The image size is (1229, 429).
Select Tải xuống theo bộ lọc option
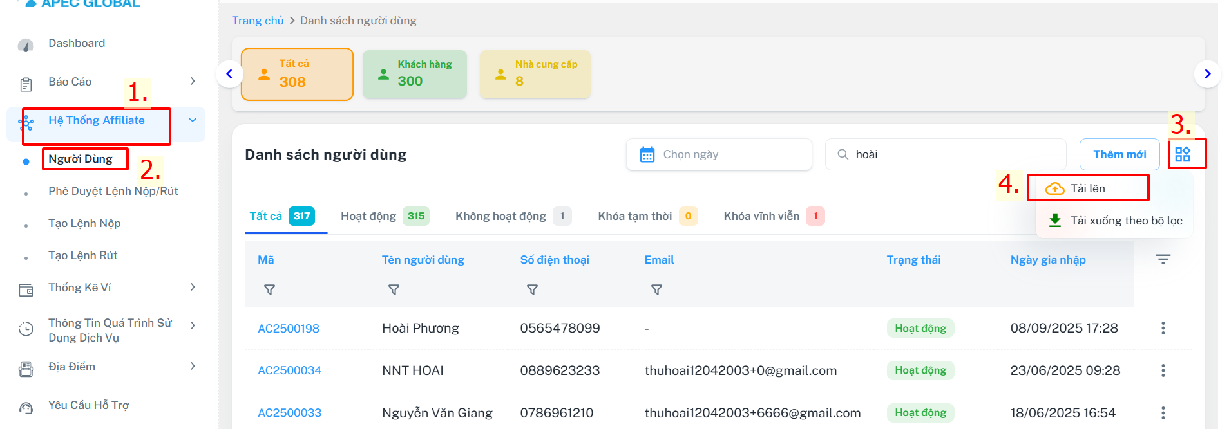(x=1125, y=221)
